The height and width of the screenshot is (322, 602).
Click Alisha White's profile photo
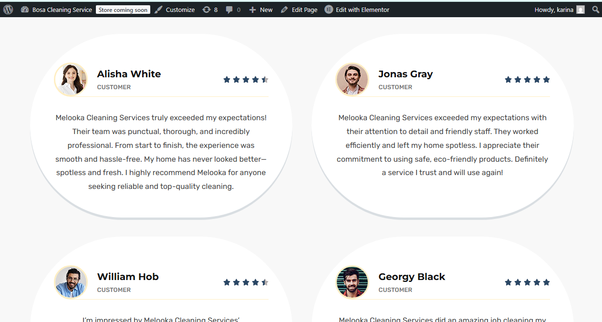(x=71, y=79)
